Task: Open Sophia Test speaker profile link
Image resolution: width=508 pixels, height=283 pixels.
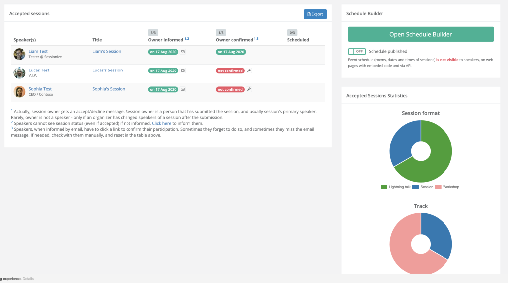Action: click(x=40, y=89)
